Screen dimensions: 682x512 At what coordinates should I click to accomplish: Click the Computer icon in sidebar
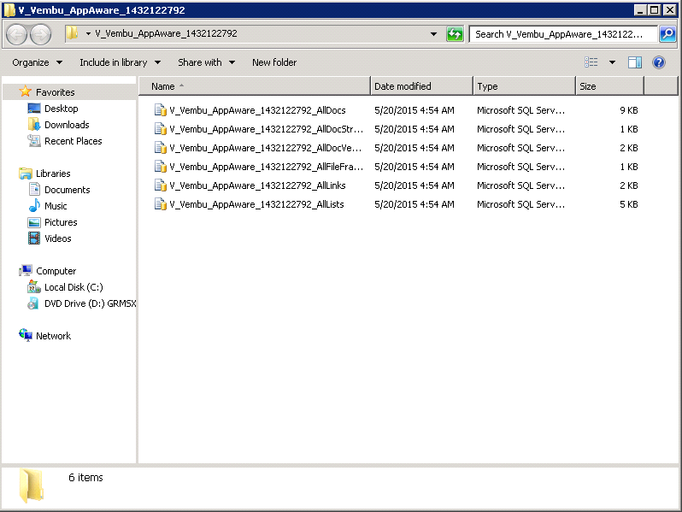coord(26,271)
